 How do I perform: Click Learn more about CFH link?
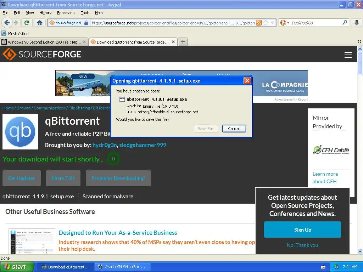tap(325, 178)
